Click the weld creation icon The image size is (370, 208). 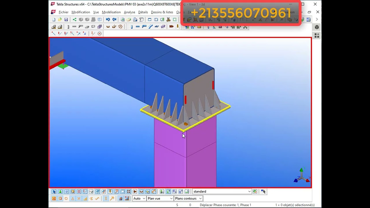(x=177, y=27)
